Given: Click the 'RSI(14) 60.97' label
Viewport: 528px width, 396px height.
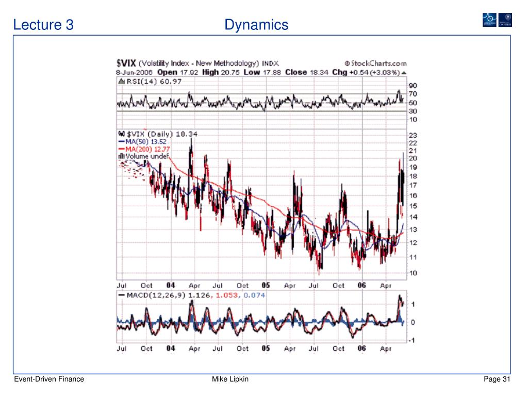Looking at the screenshot, I should (x=154, y=81).
